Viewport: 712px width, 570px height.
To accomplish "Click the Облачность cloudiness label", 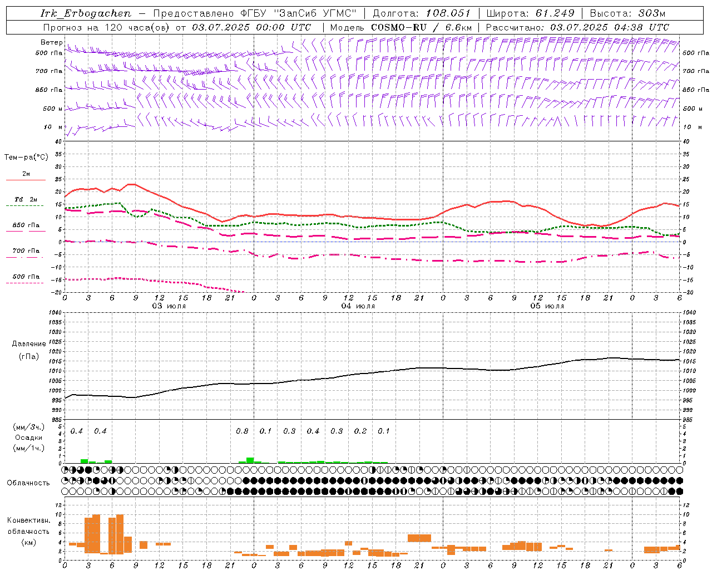I will tap(28, 483).
